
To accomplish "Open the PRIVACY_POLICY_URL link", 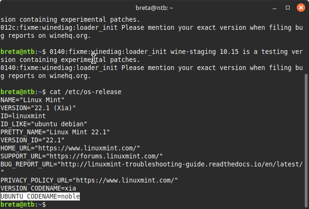I will coord(128,180).
